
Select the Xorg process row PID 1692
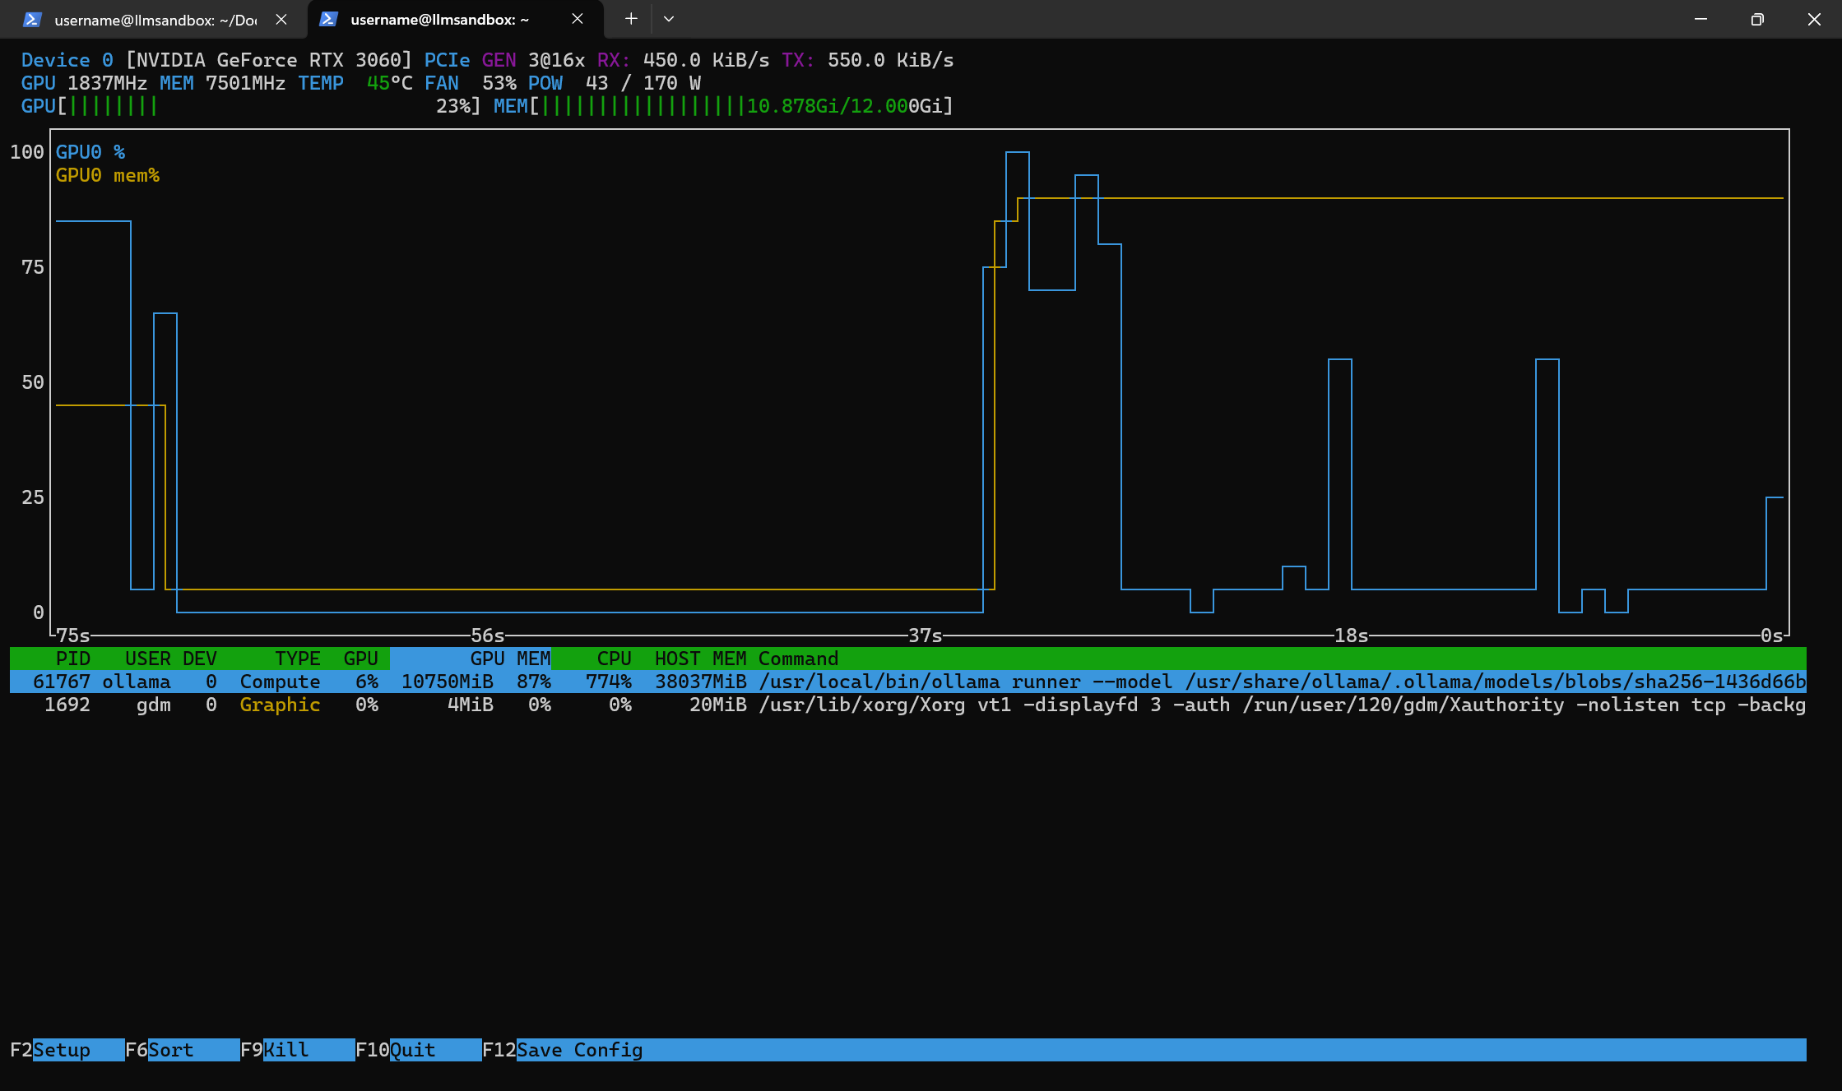tap(908, 705)
